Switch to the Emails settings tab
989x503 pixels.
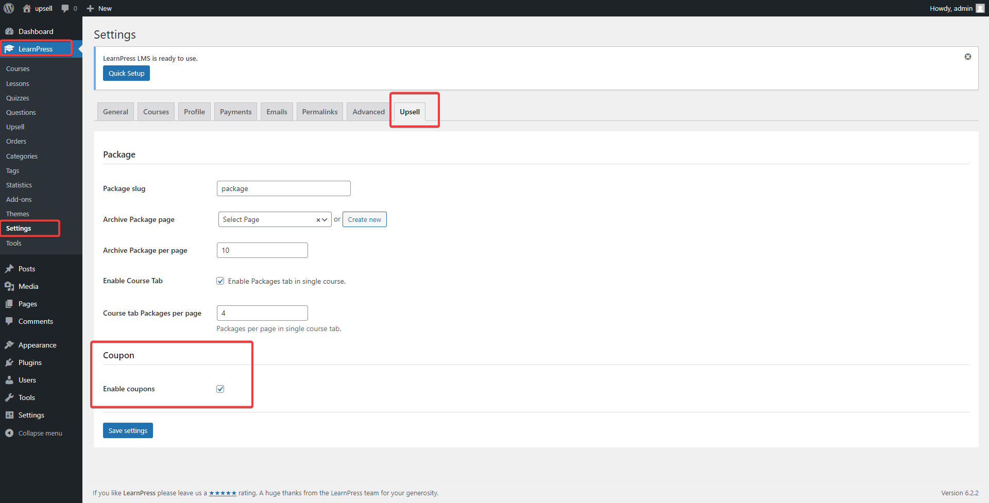277,112
